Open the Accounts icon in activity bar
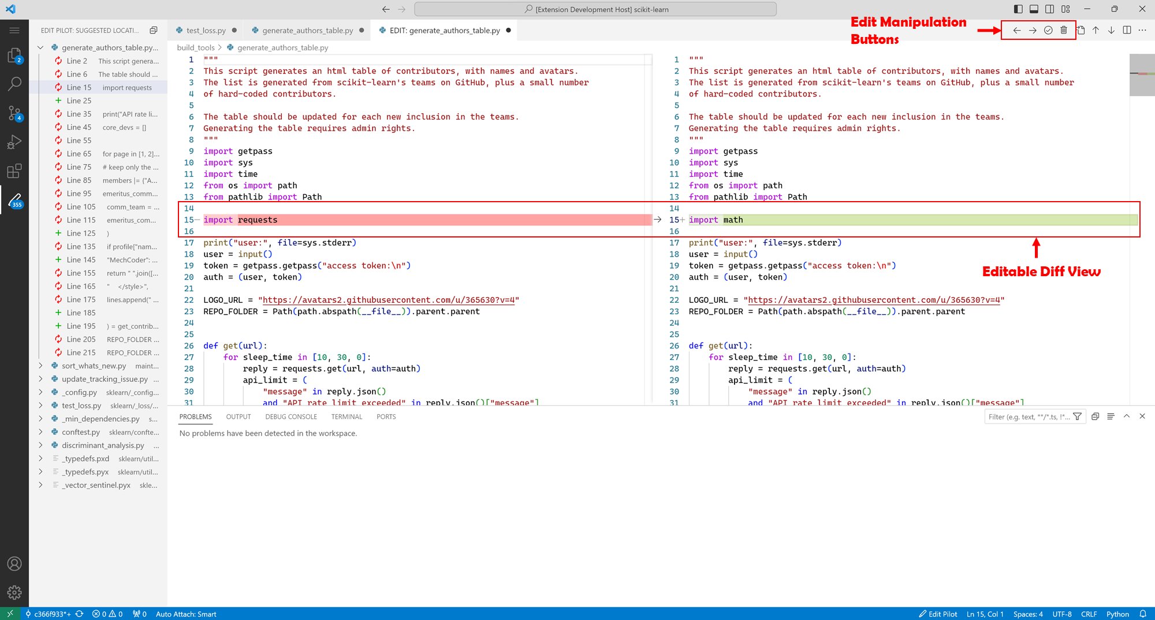 coord(14,564)
